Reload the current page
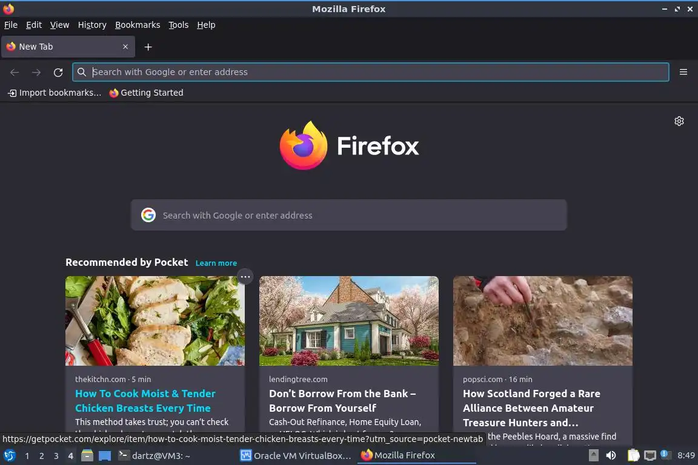The image size is (698, 465). pyautogui.click(x=58, y=72)
